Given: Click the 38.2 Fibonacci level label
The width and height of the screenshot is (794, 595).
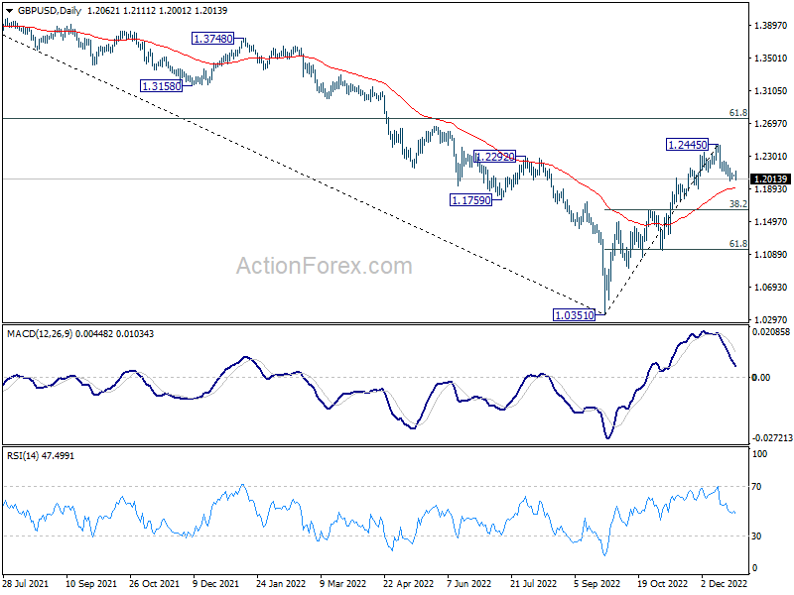Looking at the screenshot, I should (x=737, y=203).
